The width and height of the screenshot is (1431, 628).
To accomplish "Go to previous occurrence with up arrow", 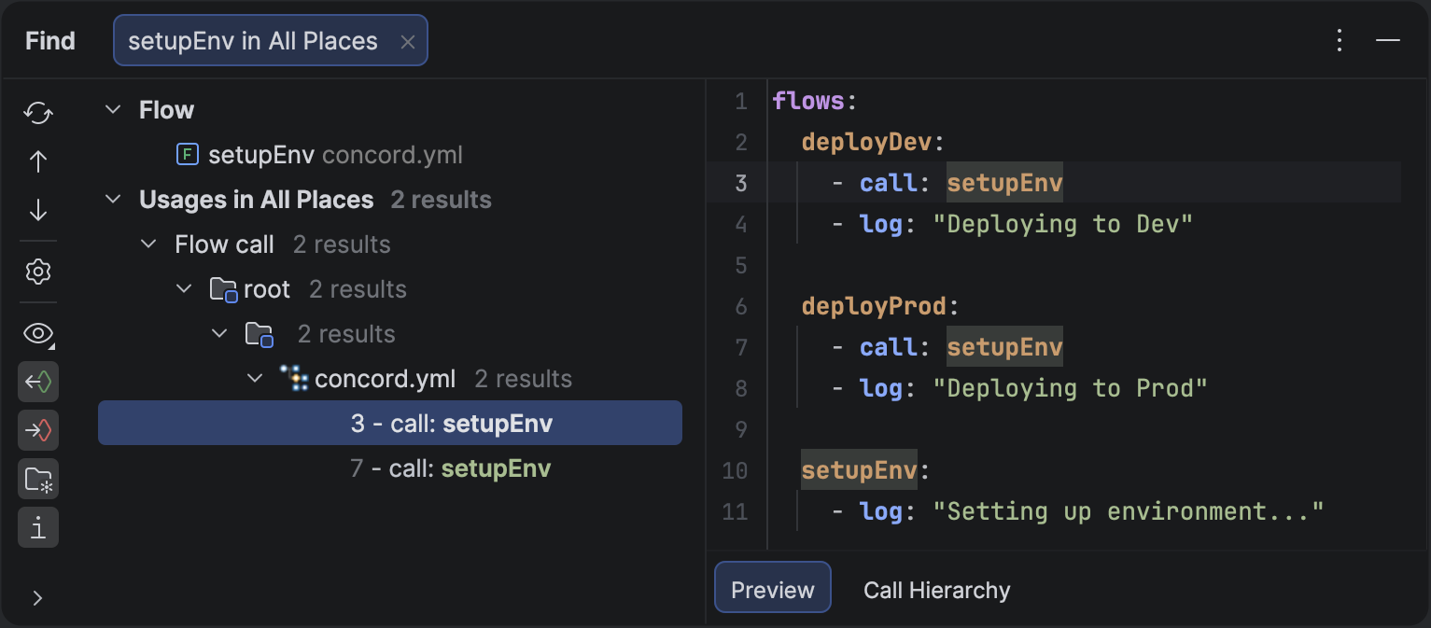I will point(38,162).
